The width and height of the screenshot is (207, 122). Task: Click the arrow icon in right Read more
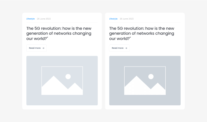click(x=126, y=48)
